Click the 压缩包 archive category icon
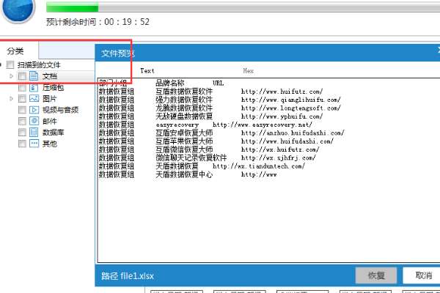 point(34,87)
